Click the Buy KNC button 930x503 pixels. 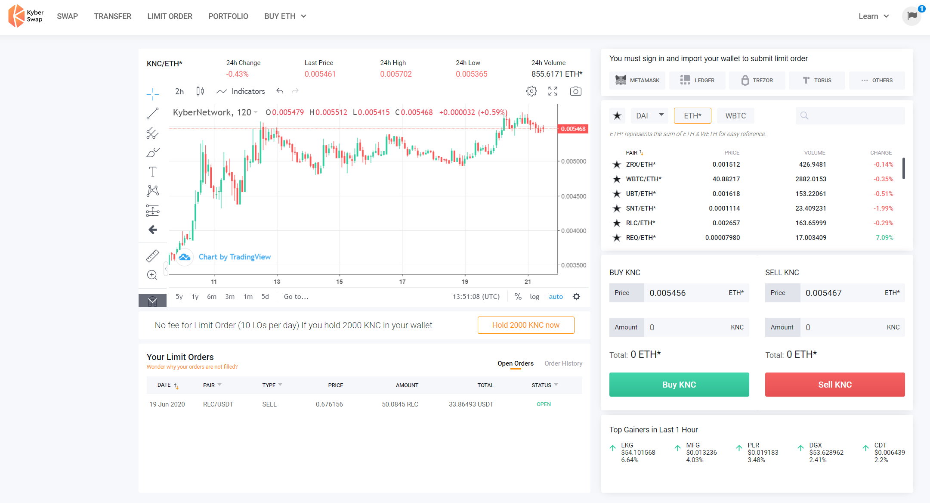(679, 385)
